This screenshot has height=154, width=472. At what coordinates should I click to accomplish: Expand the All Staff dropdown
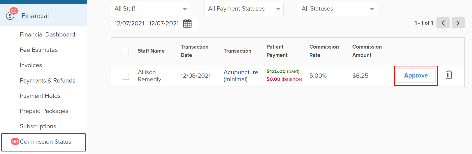(150, 9)
